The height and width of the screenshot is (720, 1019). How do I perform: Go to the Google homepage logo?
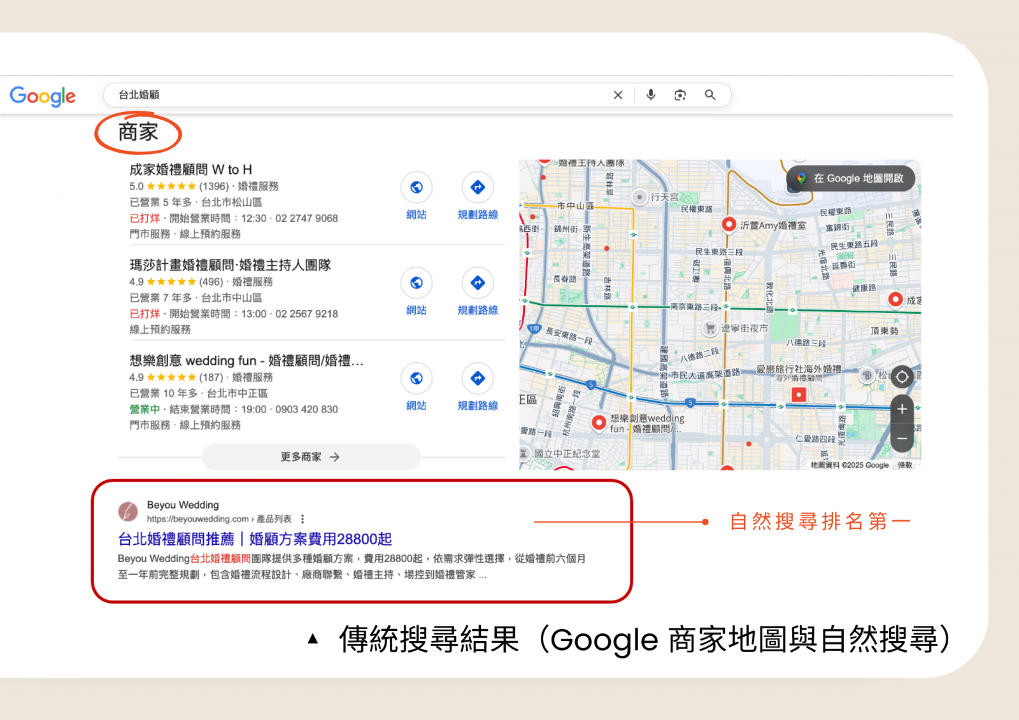click(43, 95)
